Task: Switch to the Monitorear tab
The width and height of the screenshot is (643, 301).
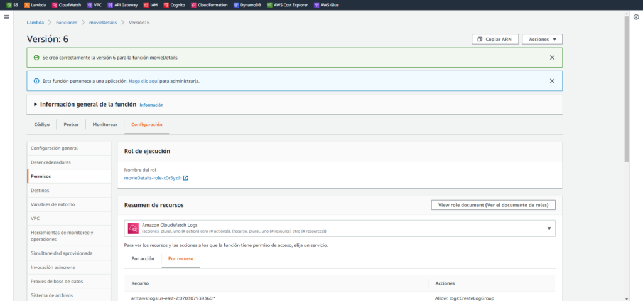Action: pyautogui.click(x=105, y=125)
